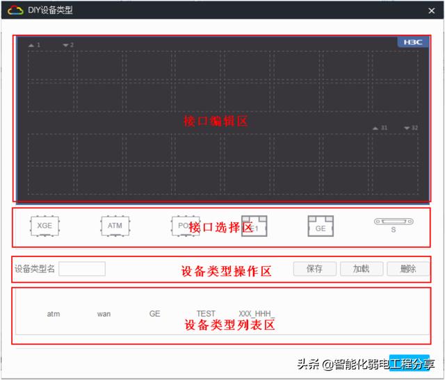The image size is (445, 380).
Task: Select the ATM interface icon
Action: pyautogui.click(x=115, y=226)
